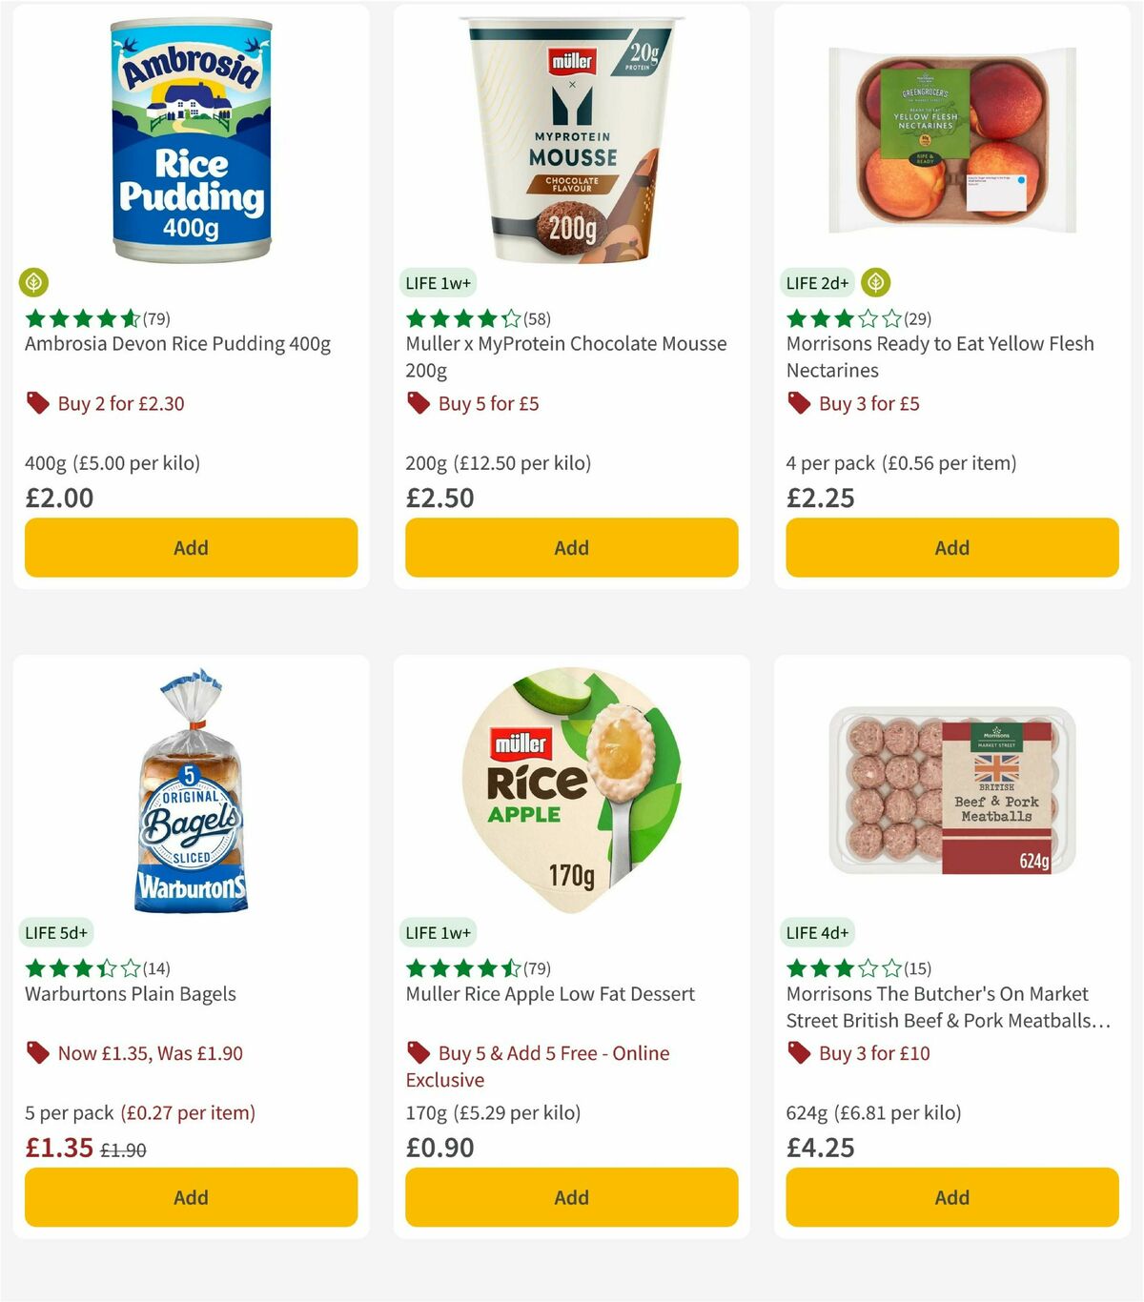
Task: Open the review count (15) for the meatballs
Action: pos(916,968)
